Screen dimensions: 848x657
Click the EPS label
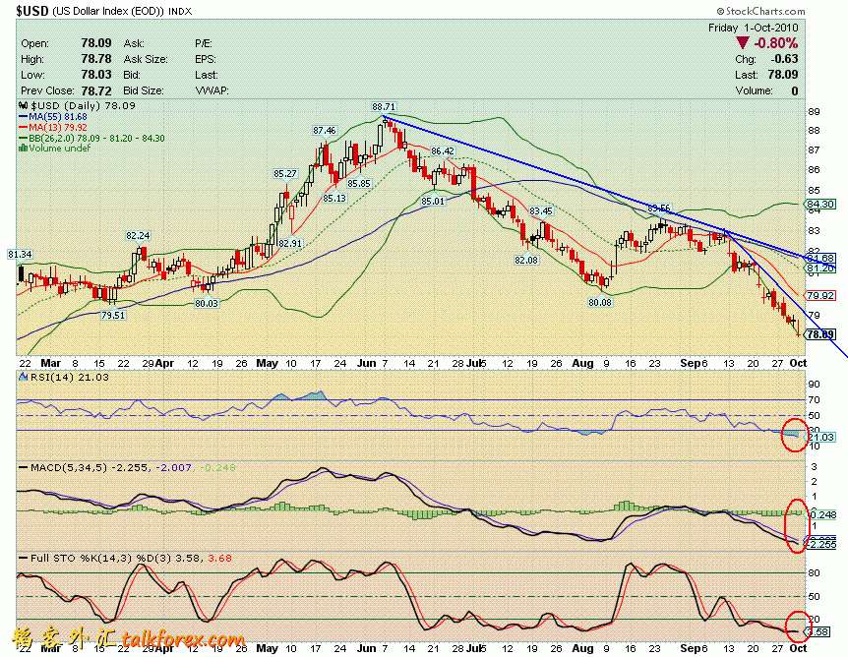tap(206, 59)
